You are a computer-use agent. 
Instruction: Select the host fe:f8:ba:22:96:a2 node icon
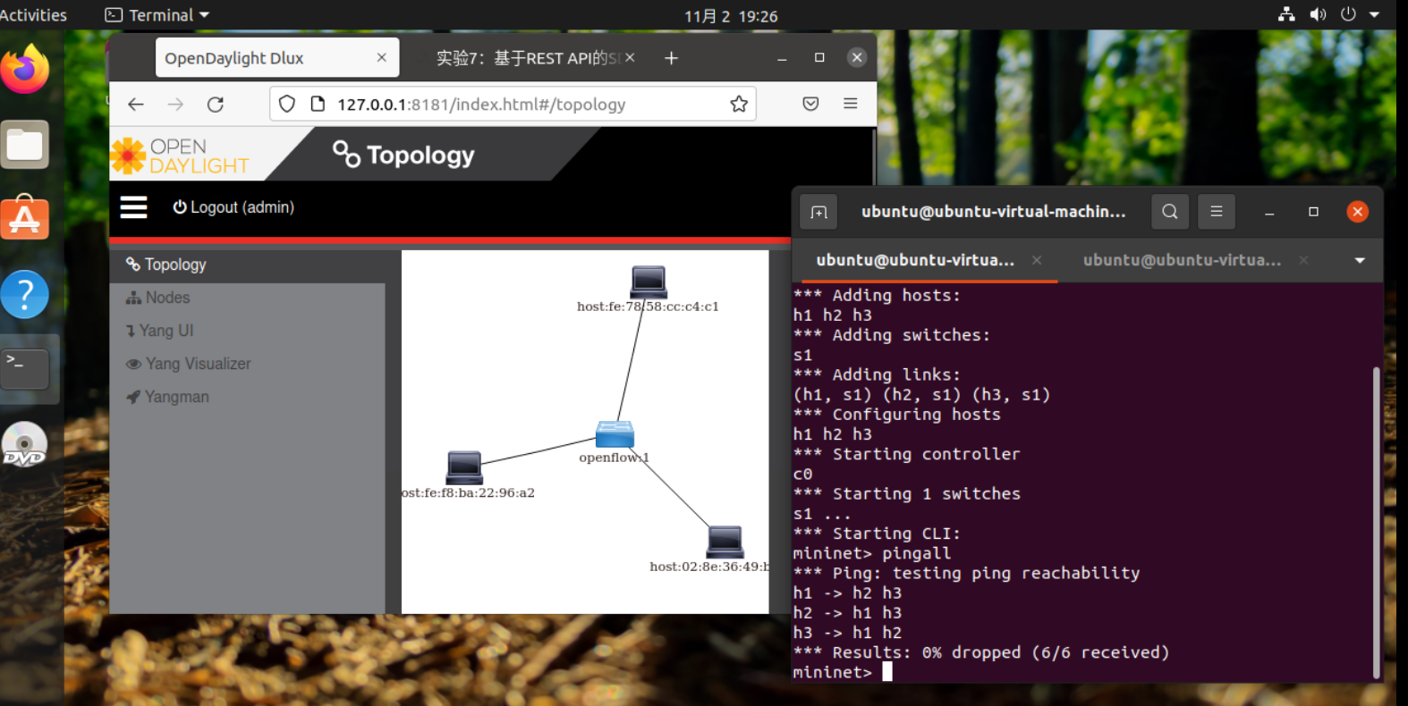coord(464,467)
